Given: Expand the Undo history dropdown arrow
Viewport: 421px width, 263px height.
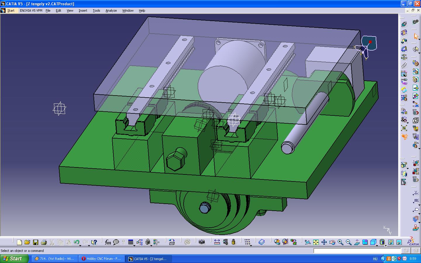Looking at the screenshot, I should pyautogui.click(x=80, y=245).
